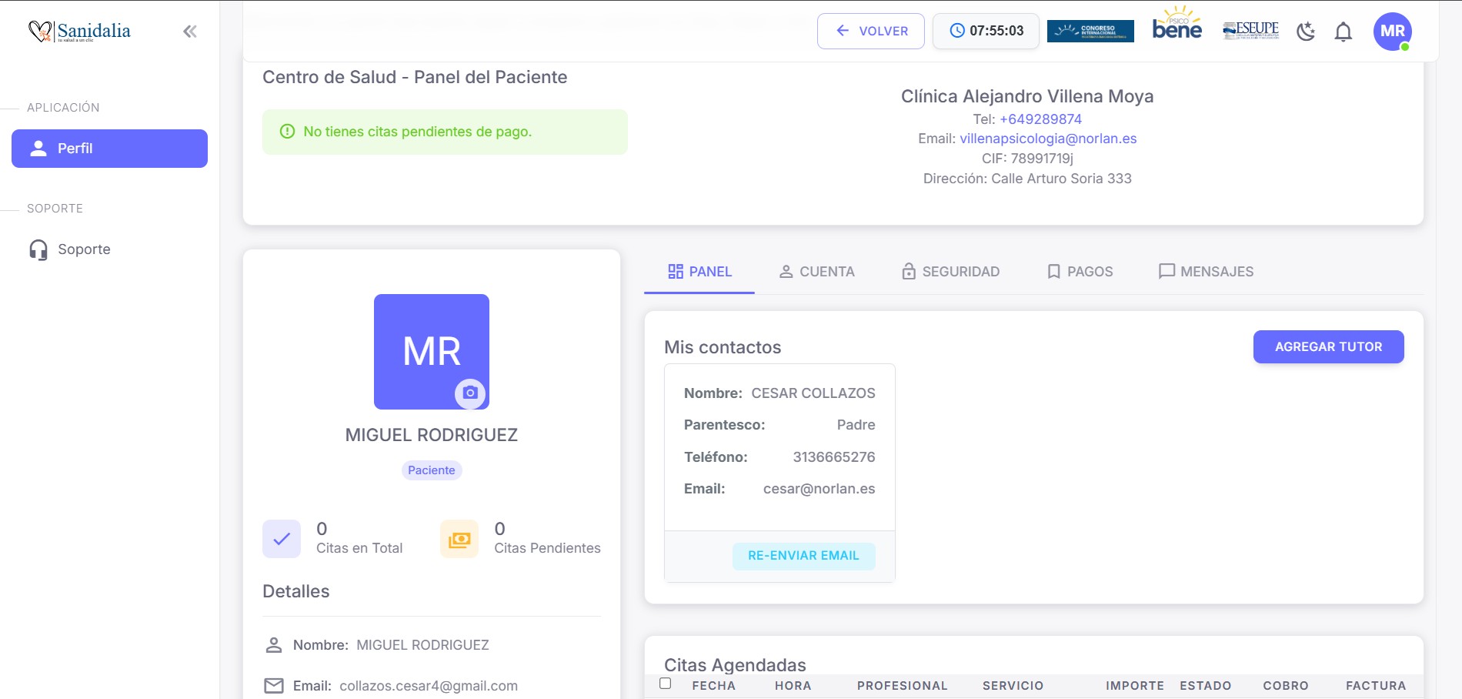
Task: Click the Sanidalia logo
Action: coord(80,32)
